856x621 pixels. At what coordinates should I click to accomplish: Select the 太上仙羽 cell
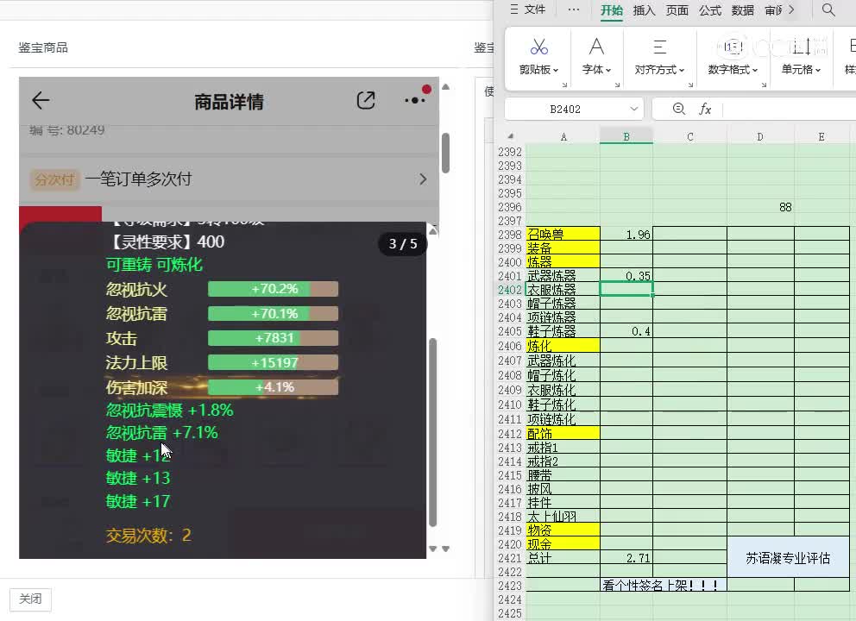563,517
